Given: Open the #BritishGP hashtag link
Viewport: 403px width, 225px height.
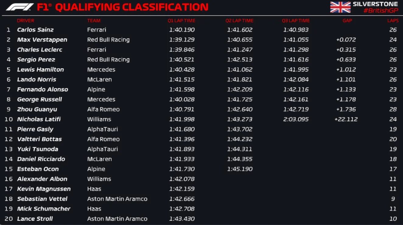Looking at the screenshot, I should (x=380, y=11).
